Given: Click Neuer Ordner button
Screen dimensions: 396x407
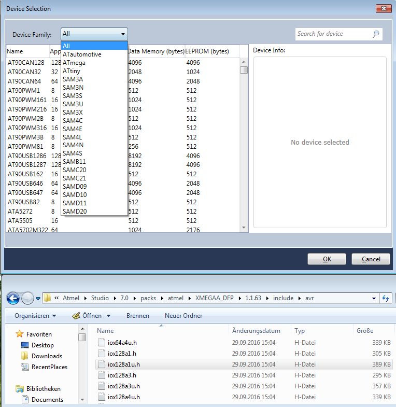Looking at the screenshot, I should coord(183,316).
